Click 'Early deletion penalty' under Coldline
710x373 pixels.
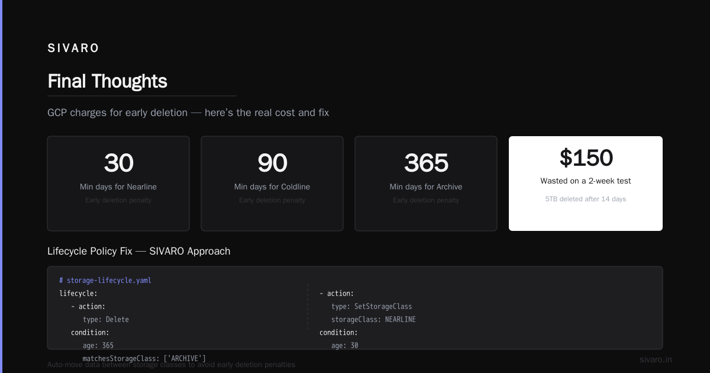pos(272,200)
